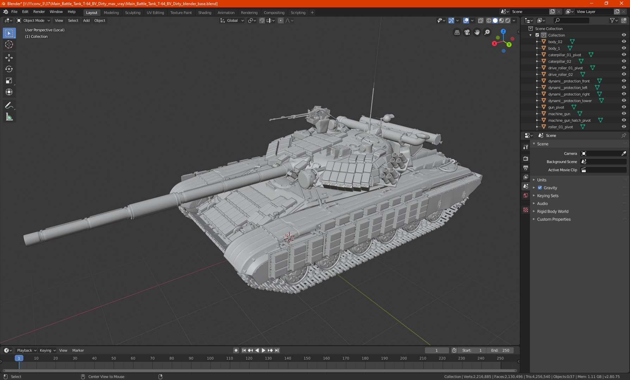Click the outliner search field
This screenshot has width=630, height=380.
(x=571, y=20)
